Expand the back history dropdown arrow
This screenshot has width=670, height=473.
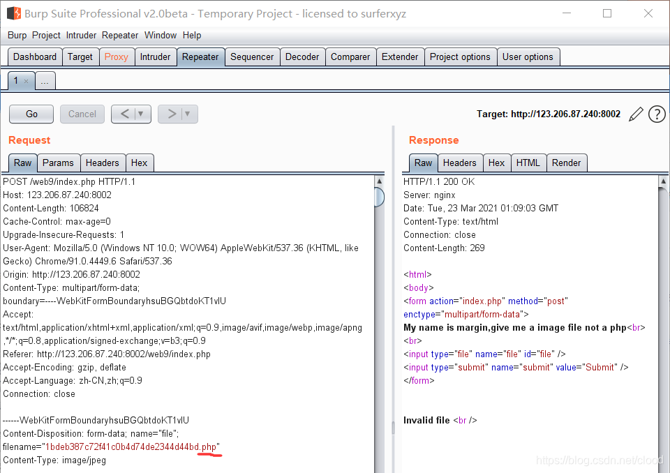[x=140, y=114]
